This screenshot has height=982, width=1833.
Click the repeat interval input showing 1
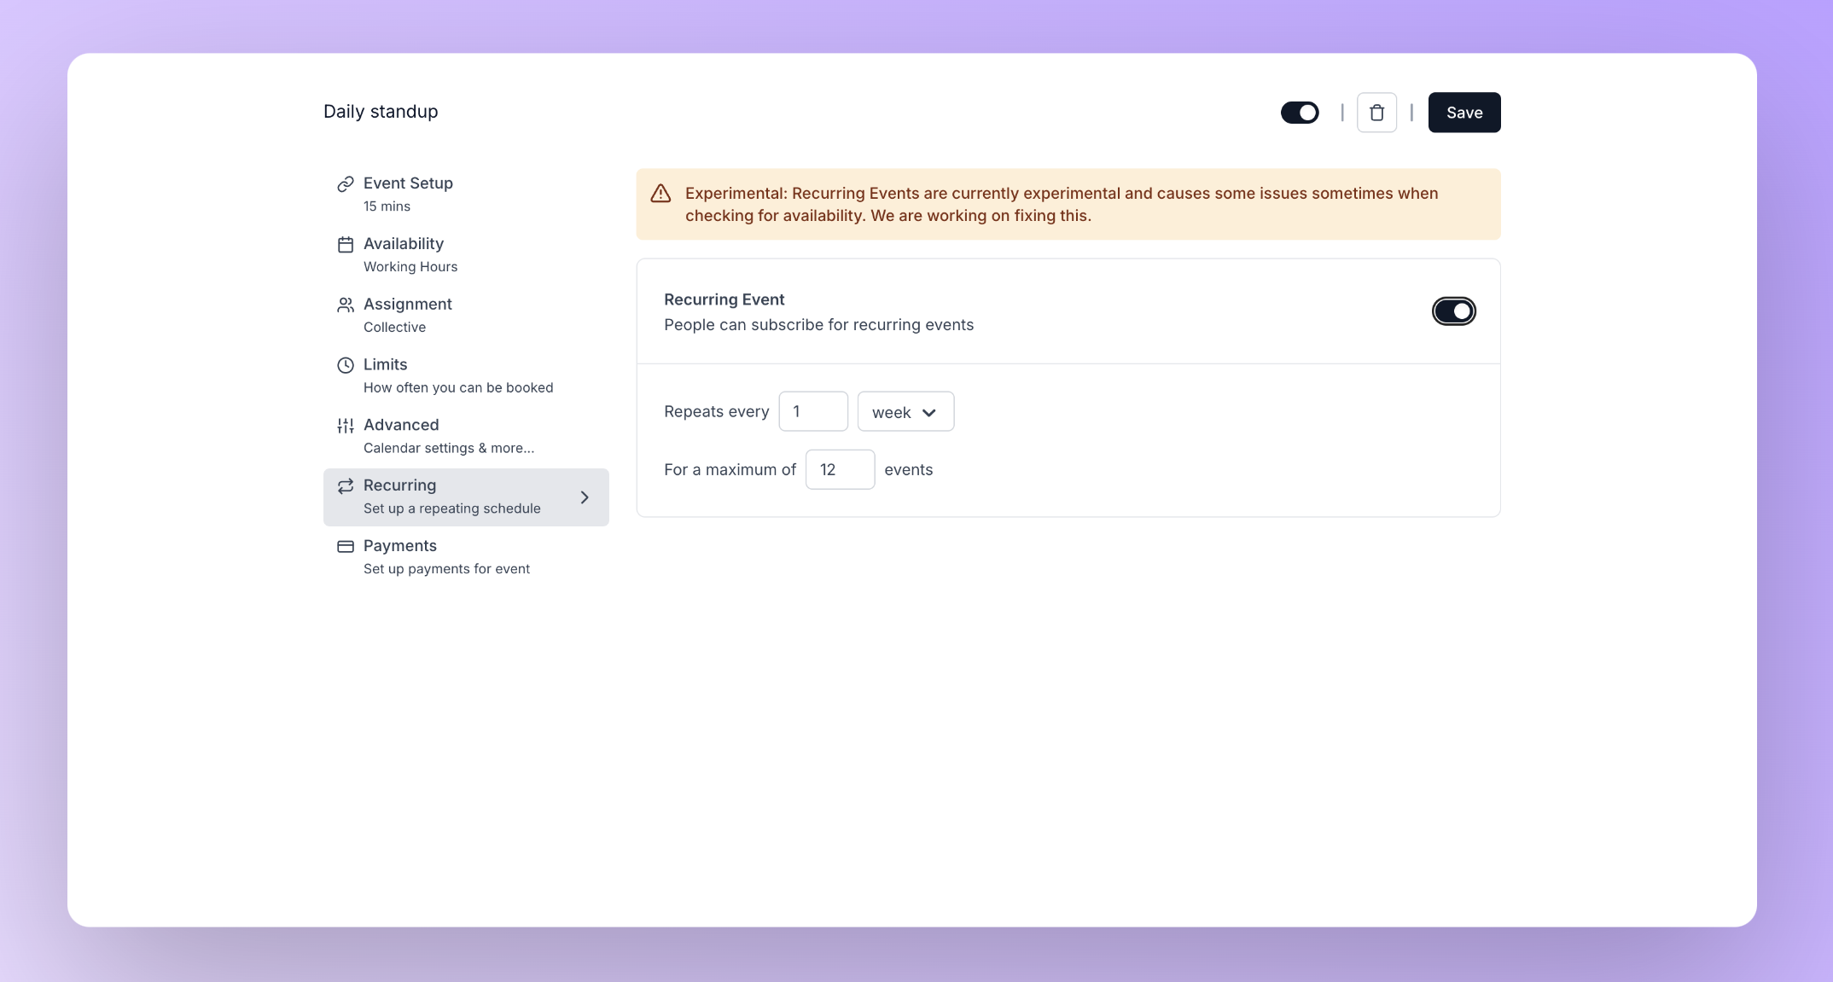pyautogui.click(x=813, y=411)
